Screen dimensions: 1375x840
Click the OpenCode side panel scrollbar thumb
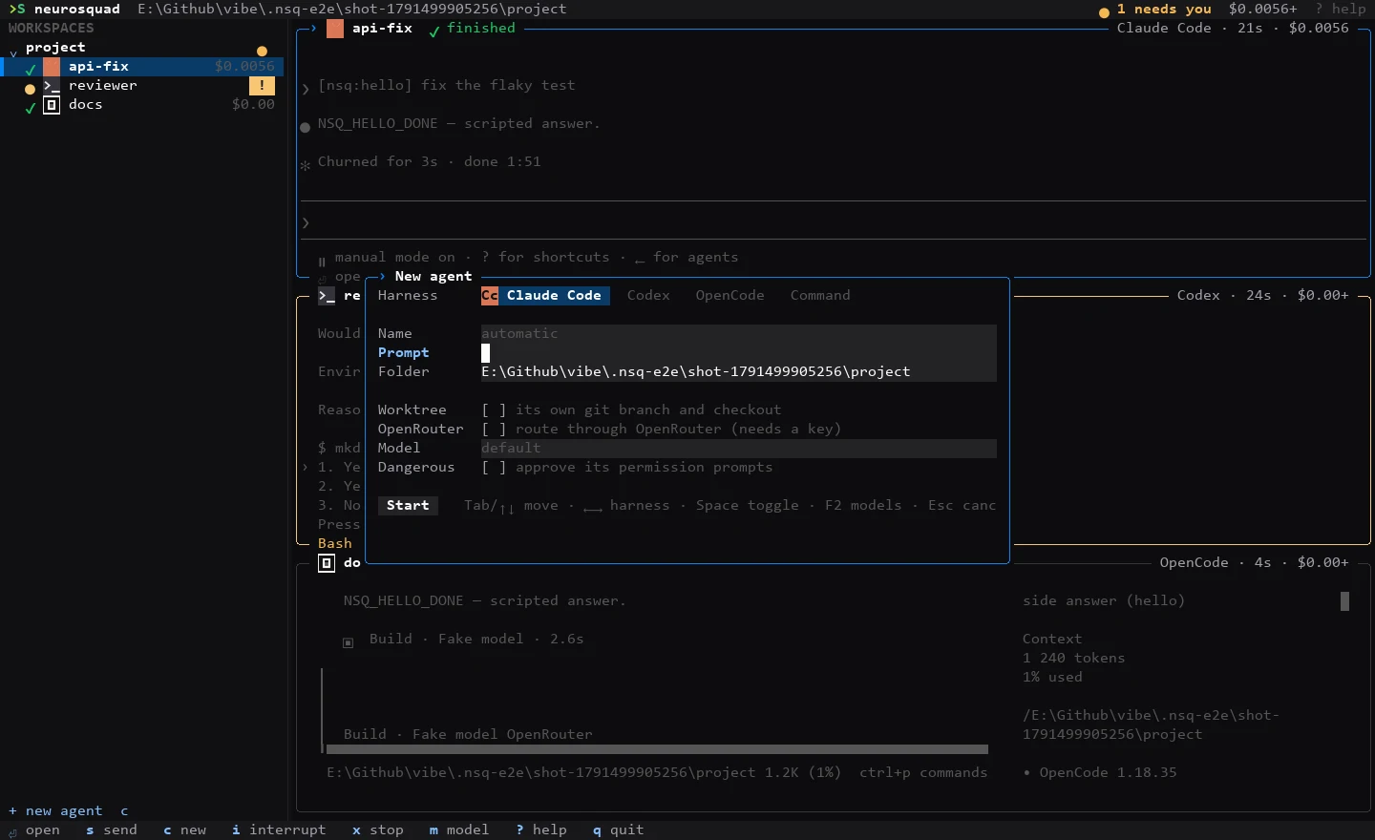[x=1344, y=601]
